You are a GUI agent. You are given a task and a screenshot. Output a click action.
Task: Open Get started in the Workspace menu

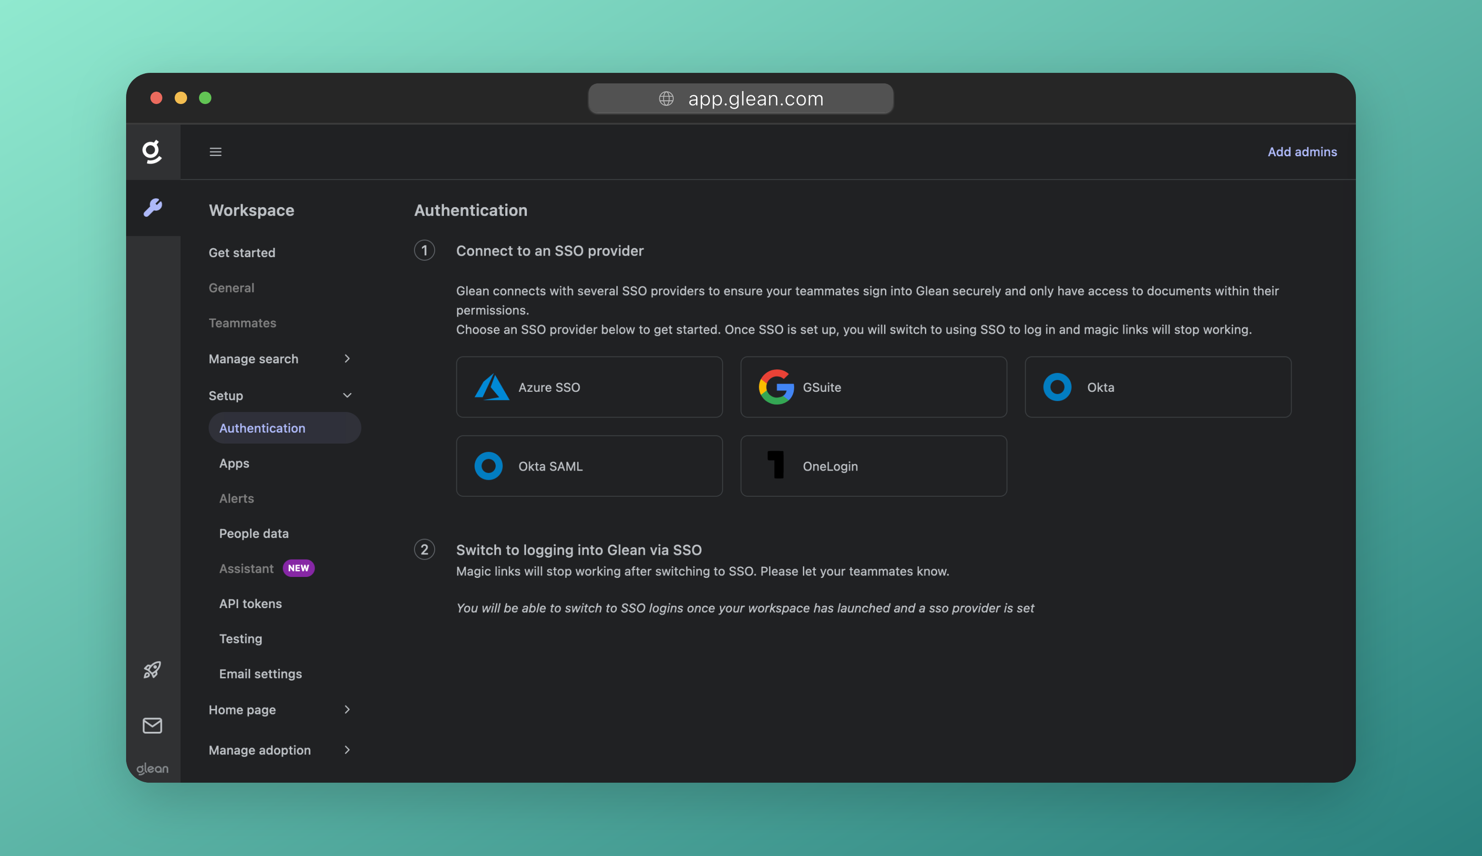coord(242,253)
